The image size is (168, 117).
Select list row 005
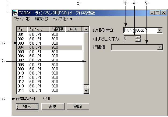[50, 52]
